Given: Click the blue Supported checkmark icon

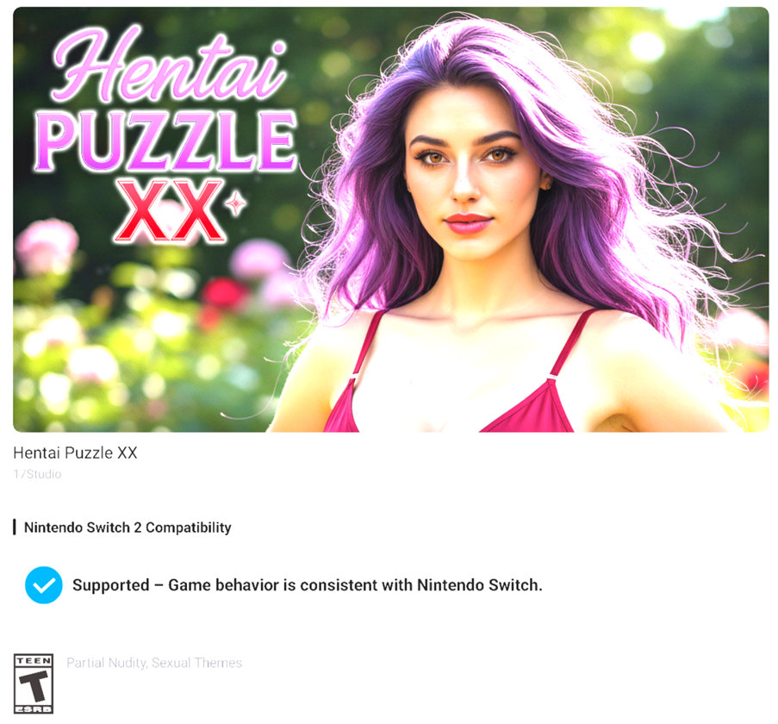Looking at the screenshot, I should tap(44, 585).
